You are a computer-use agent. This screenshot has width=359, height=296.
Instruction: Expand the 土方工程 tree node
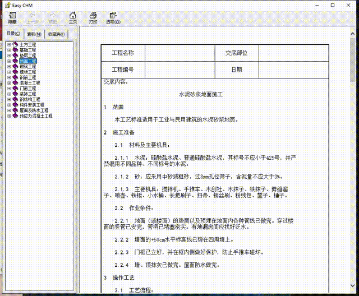pos(9,45)
